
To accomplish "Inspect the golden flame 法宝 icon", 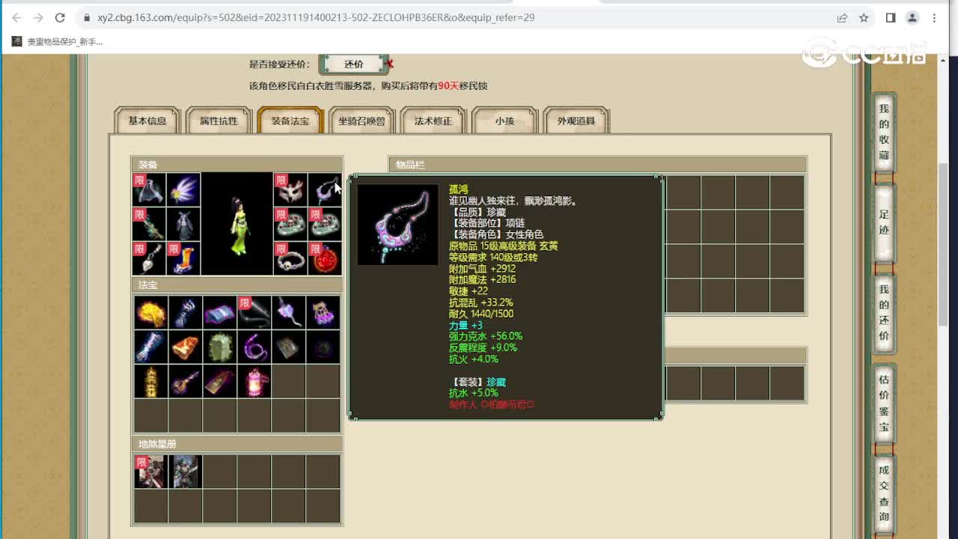I will 151,312.
